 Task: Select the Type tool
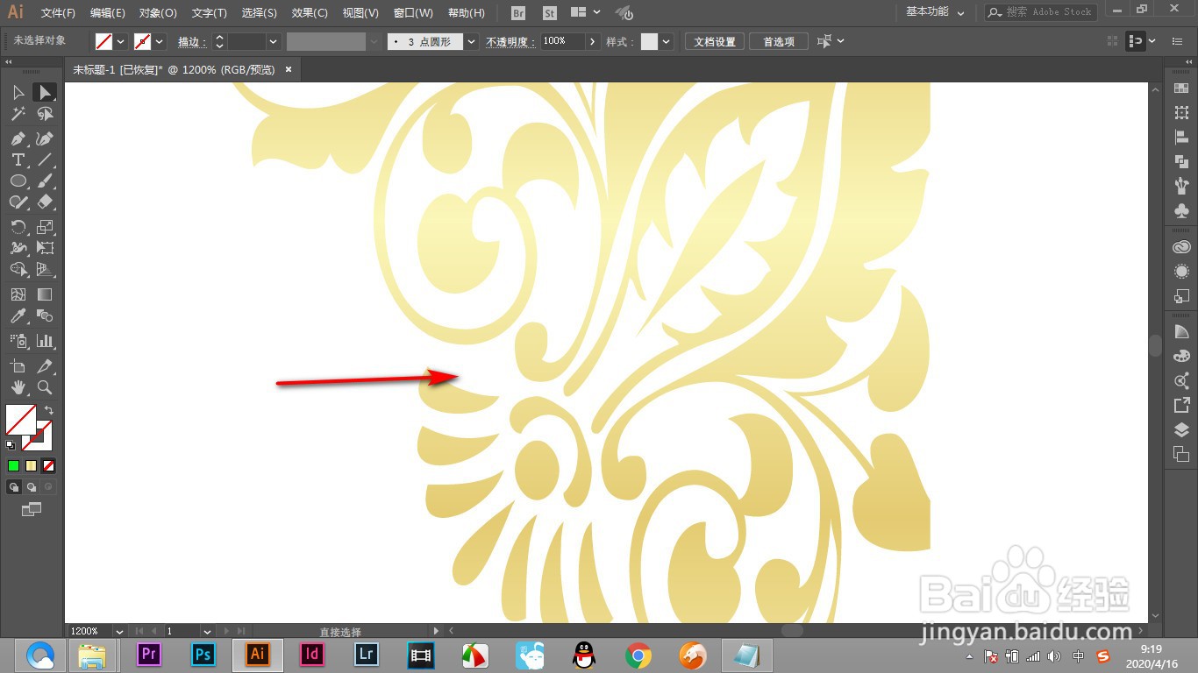(x=18, y=159)
